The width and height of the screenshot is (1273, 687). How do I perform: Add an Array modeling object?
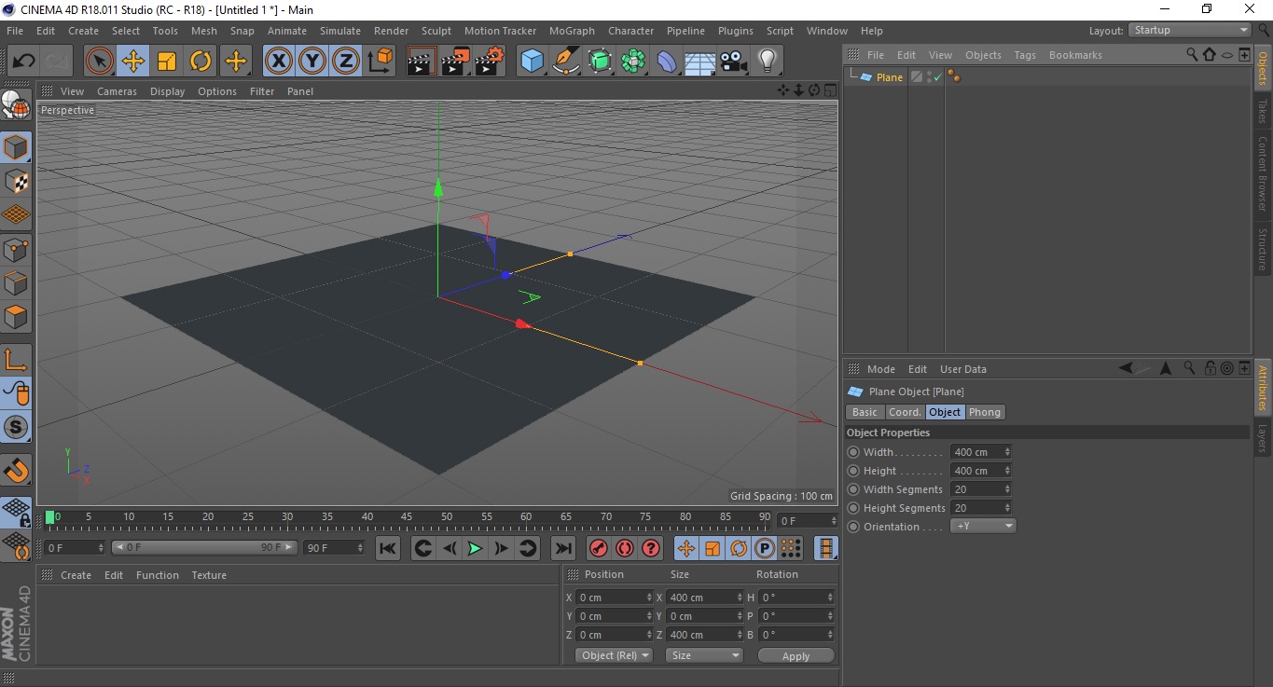coord(633,62)
